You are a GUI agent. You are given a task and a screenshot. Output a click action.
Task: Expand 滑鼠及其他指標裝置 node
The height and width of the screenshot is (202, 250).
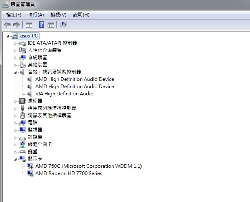[15, 116]
